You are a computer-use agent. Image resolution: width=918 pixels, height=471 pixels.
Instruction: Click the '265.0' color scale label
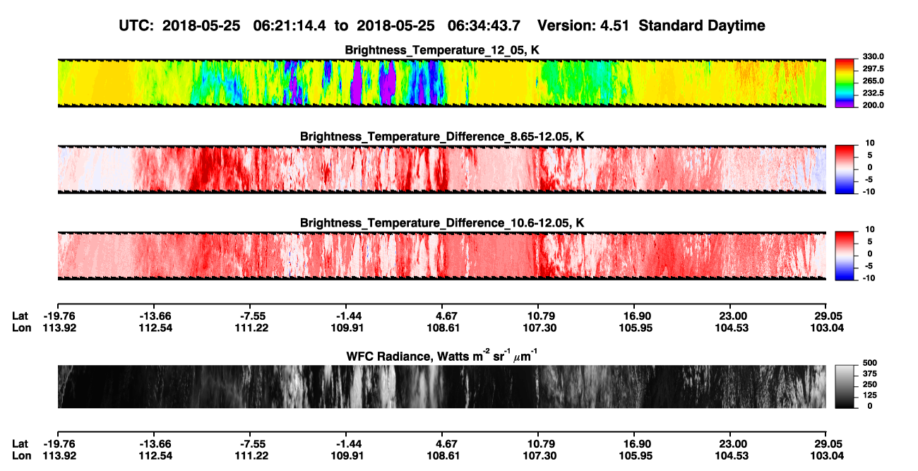871,81
